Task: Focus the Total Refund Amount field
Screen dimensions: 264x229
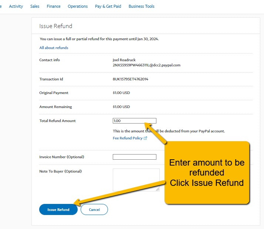Action: click(x=135, y=121)
